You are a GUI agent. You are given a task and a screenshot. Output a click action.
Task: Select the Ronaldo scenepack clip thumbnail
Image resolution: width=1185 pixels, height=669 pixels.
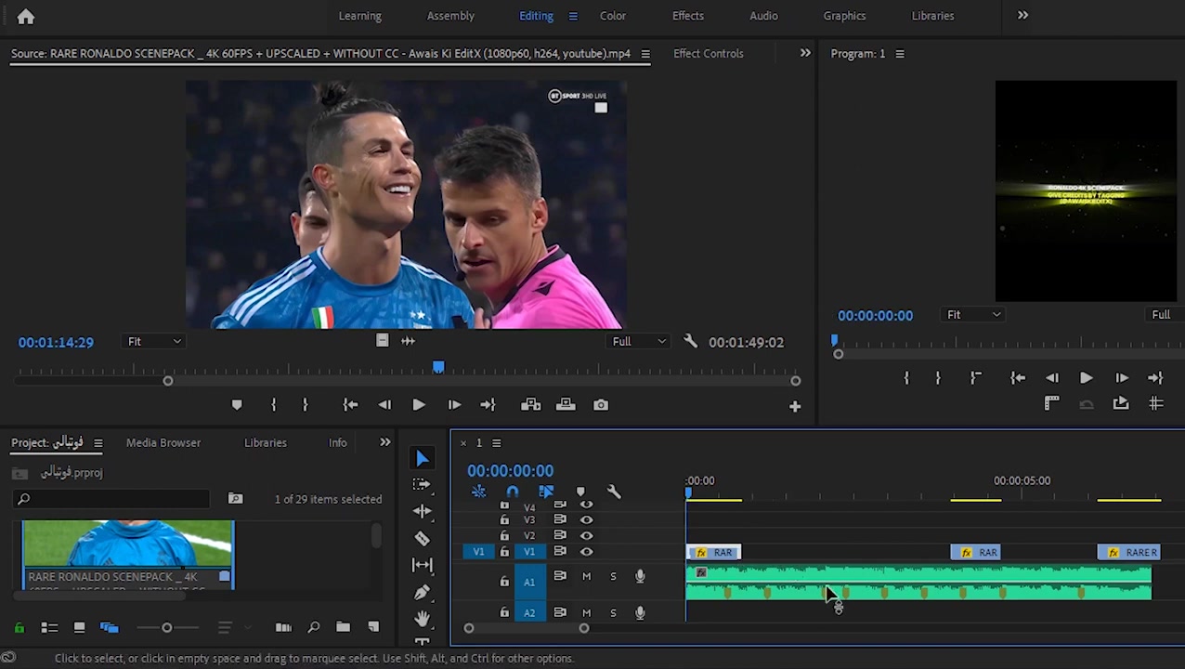pyautogui.click(x=128, y=544)
